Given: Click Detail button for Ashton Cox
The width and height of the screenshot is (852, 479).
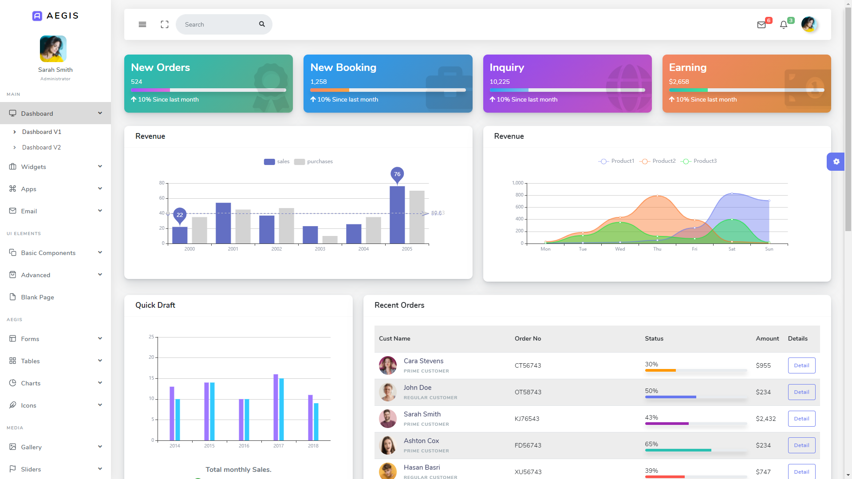Looking at the screenshot, I should tap(801, 445).
